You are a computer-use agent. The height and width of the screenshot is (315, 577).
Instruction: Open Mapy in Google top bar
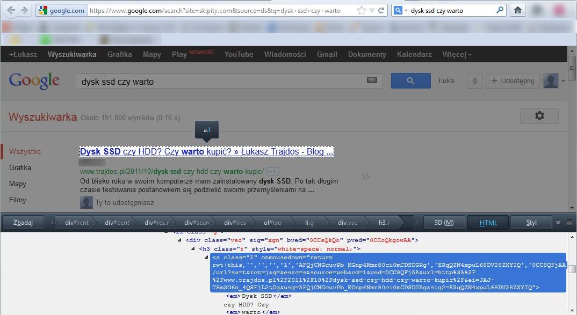(152, 54)
